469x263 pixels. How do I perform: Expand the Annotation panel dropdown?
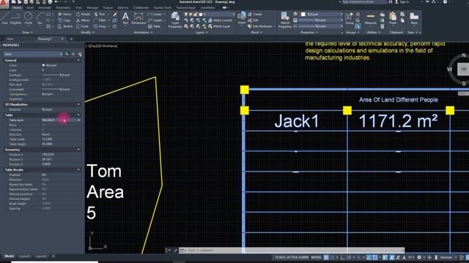(x=143, y=32)
